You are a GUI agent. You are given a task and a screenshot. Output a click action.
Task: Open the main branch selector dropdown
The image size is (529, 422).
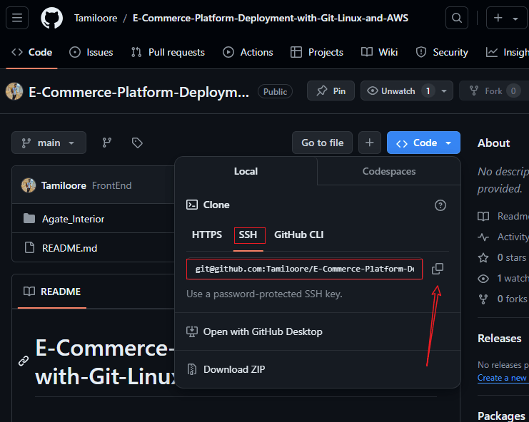pyautogui.click(x=49, y=143)
